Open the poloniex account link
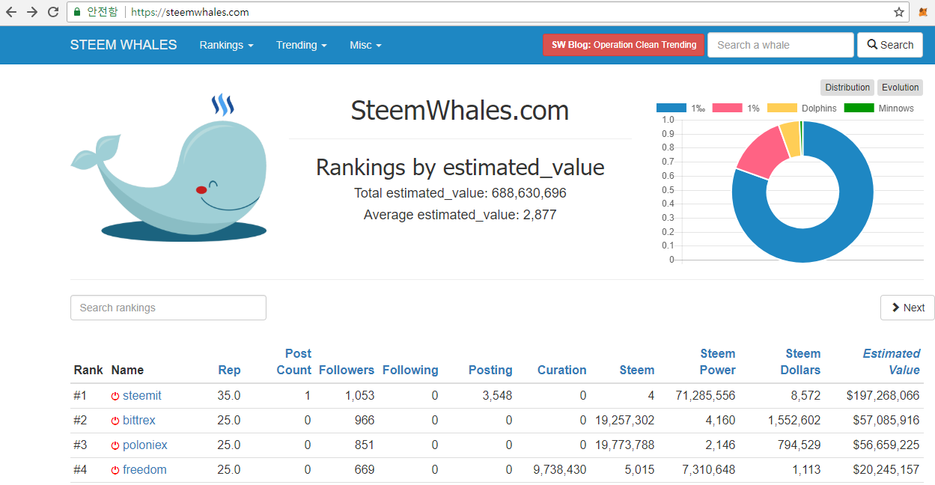 [145, 445]
